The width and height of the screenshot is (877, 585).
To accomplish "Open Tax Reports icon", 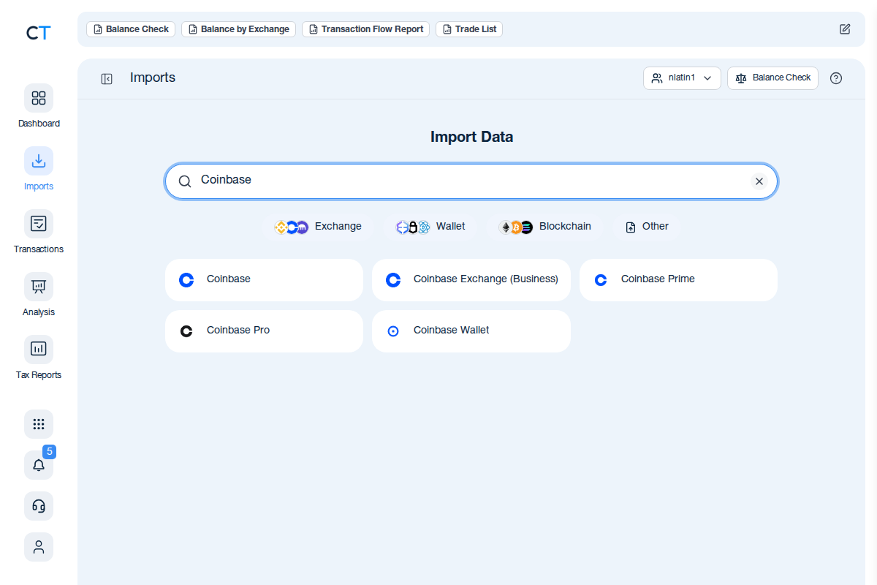I will click(x=39, y=350).
